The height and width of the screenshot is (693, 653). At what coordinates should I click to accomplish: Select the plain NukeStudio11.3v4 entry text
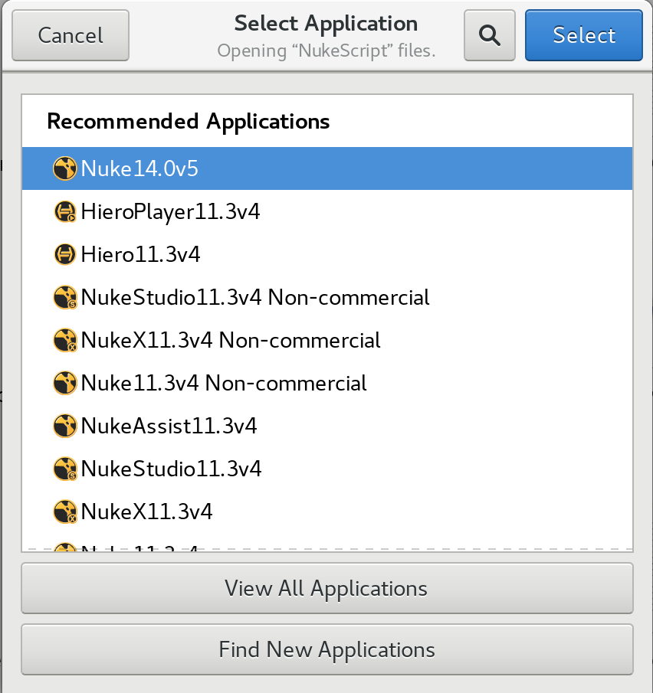171,469
